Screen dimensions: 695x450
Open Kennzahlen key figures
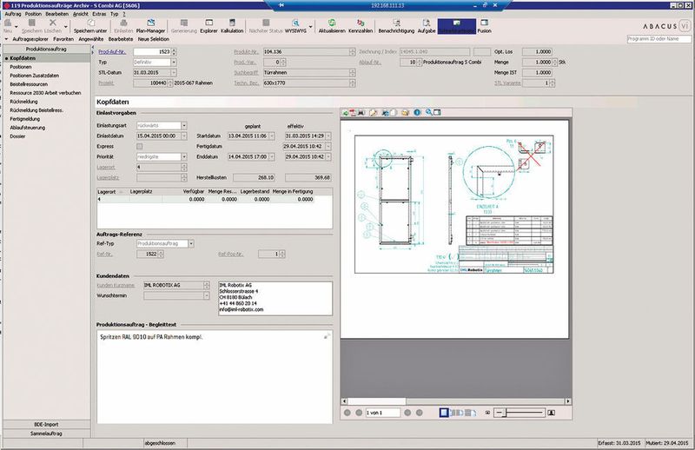point(361,26)
